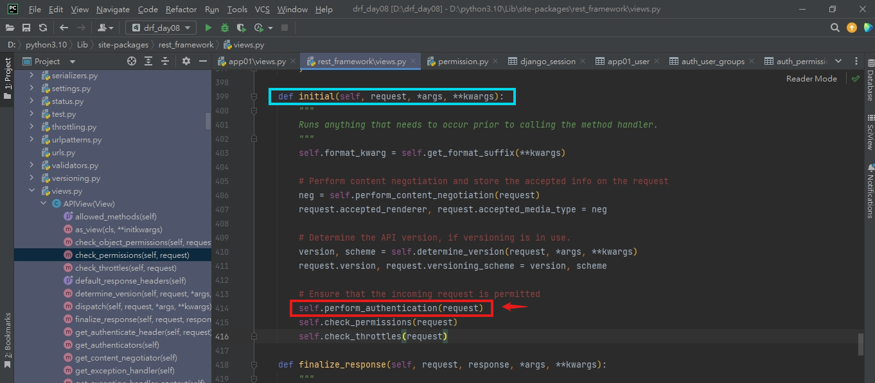Click rest_framework breadcrumb
This screenshot has height=383, width=875.
pos(186,44)
